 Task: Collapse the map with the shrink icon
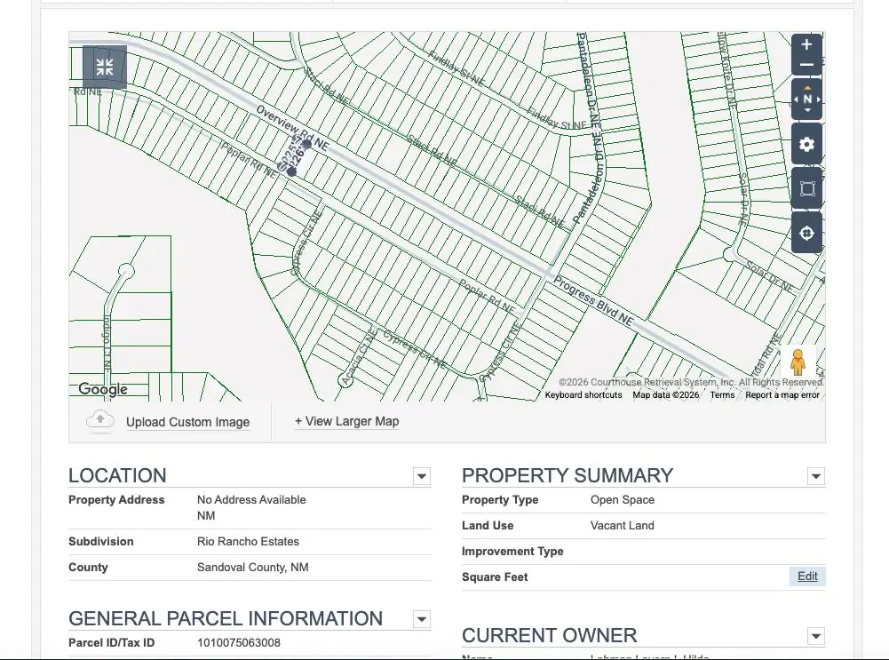[104, 67]
